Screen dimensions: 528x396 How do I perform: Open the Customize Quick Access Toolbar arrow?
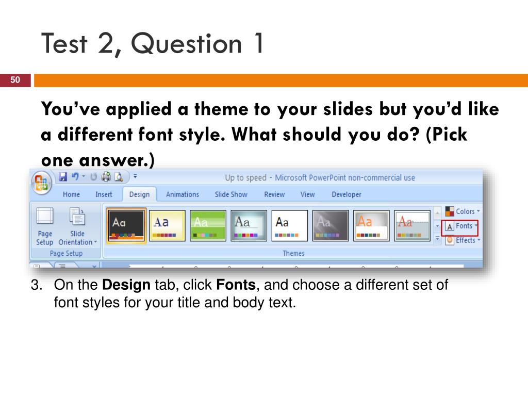pyautogui.click(x=135, y=176)
